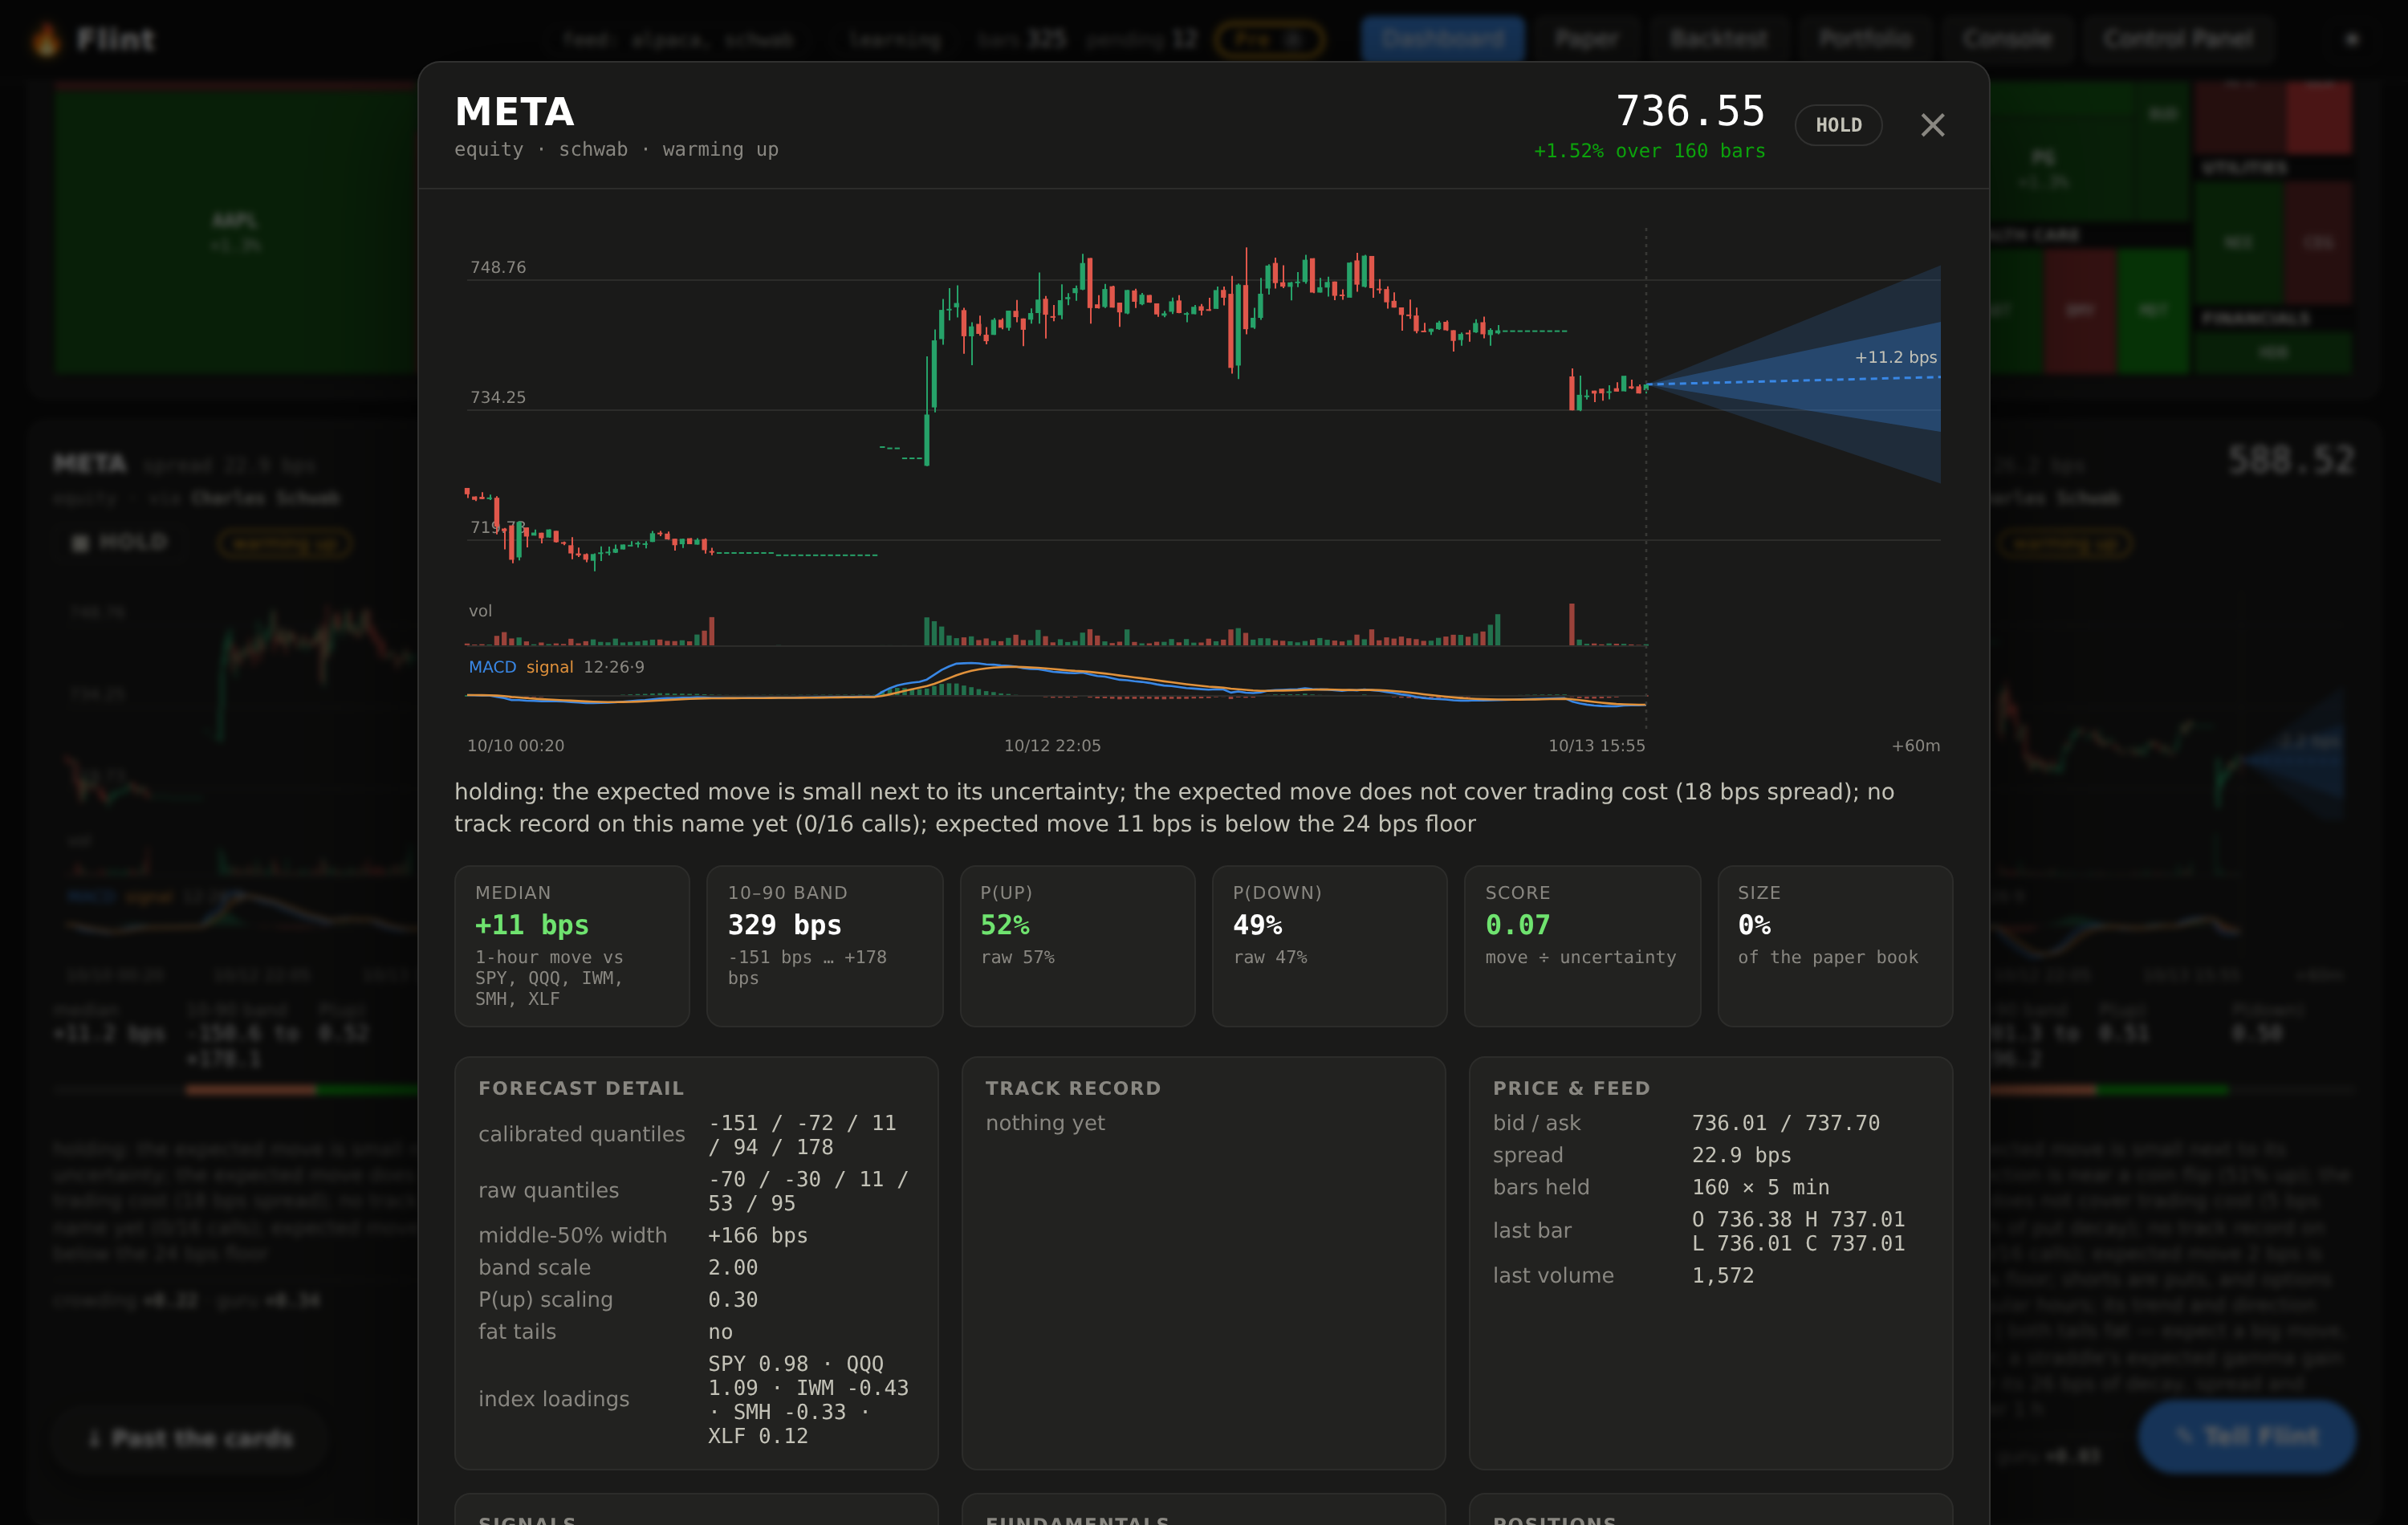This screenshot has width=2408, height=1525.
Task: Click the band scale value 2.00
Action: (x=733, y=1267)
